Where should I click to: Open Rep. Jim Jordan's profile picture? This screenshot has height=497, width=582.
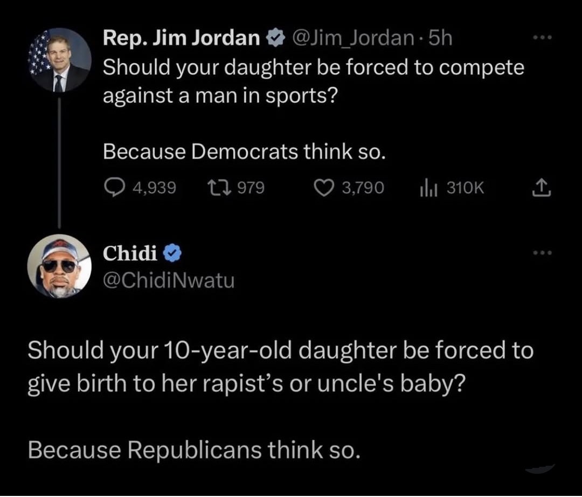tap(60, 60)
